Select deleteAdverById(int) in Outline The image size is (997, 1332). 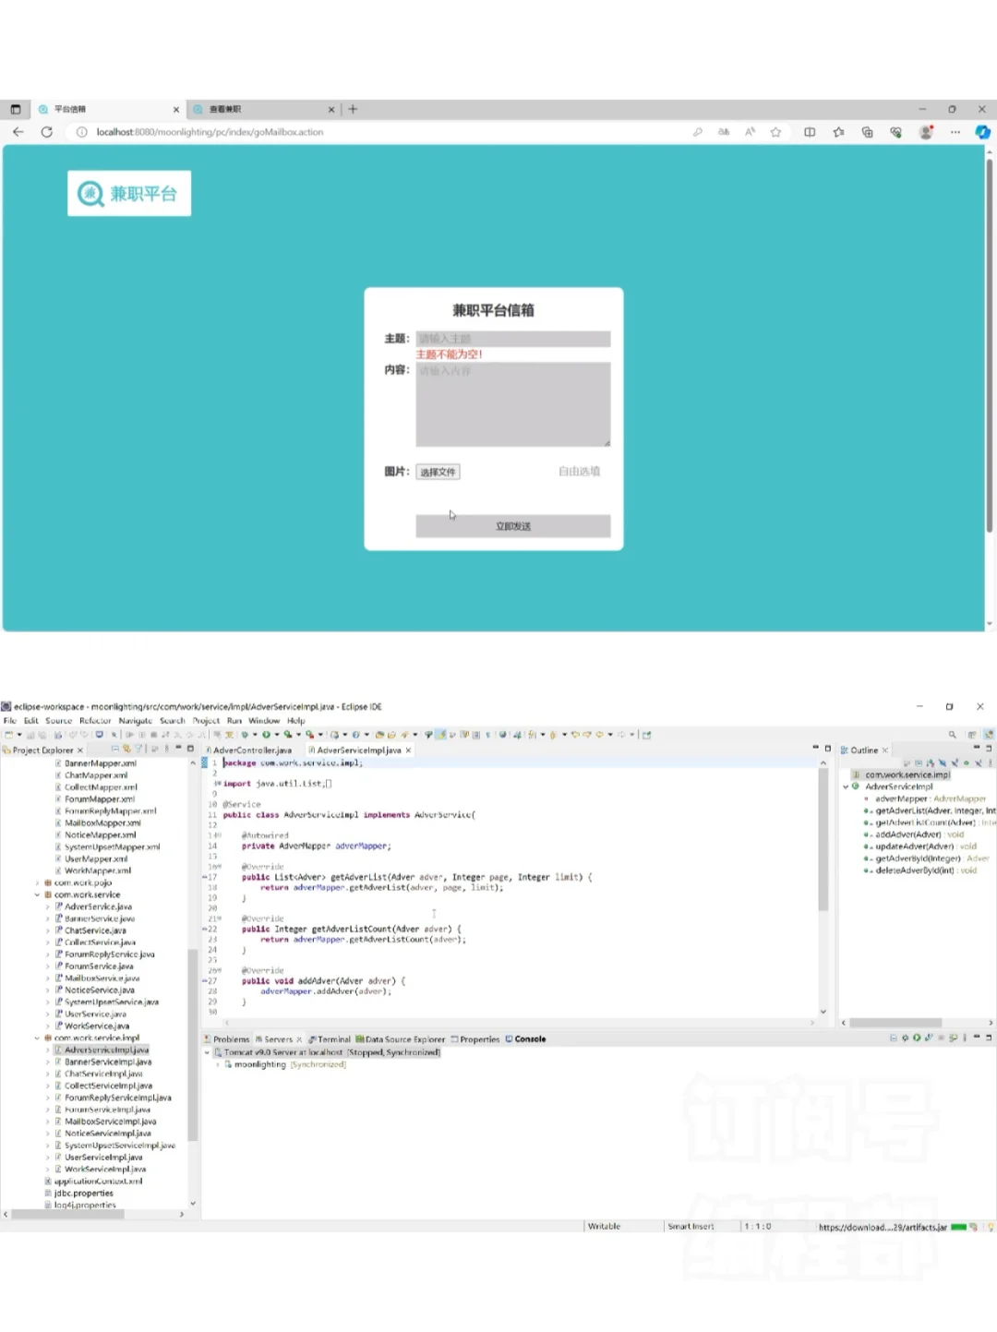pyautogui.click(x=920, y=870)
